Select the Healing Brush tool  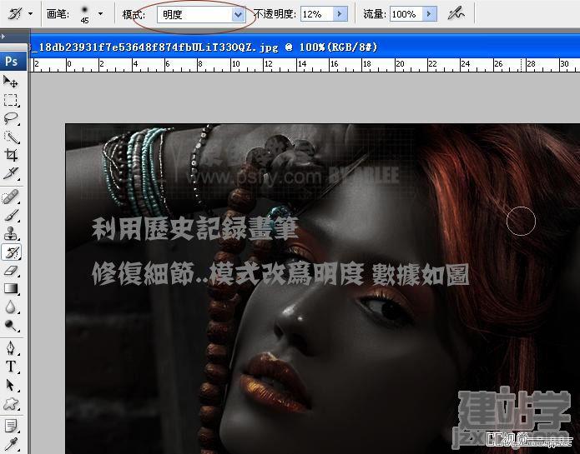click(x=11, y=197)
